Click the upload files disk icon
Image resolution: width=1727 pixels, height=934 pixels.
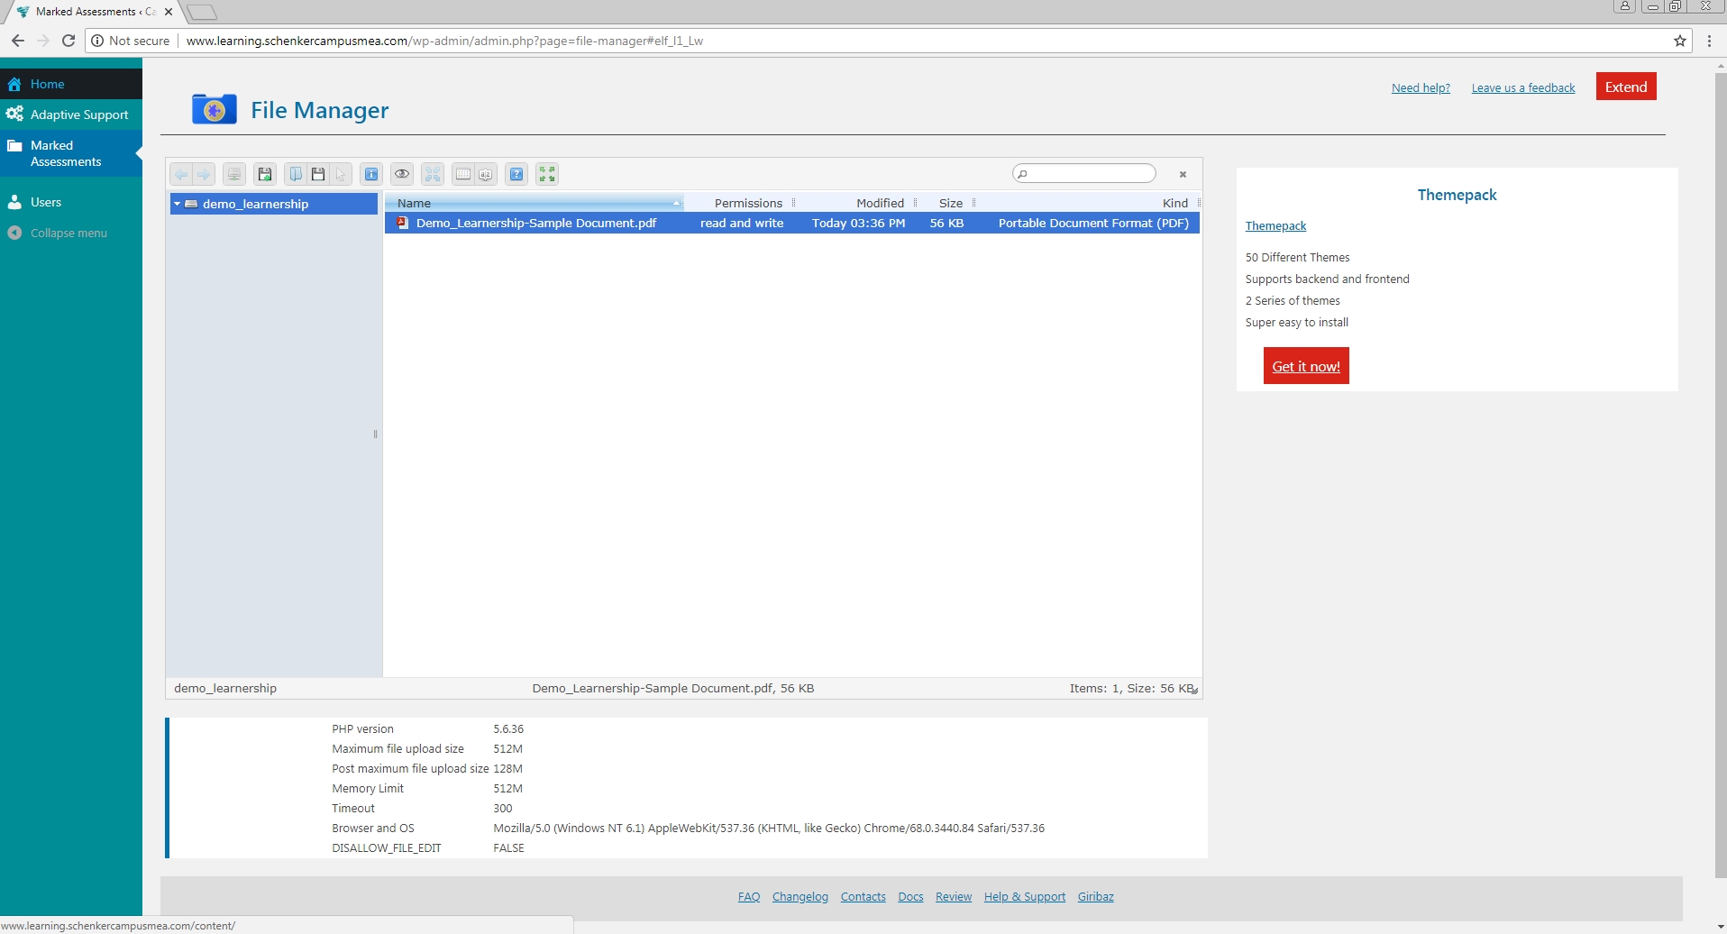tap(265, 174)
